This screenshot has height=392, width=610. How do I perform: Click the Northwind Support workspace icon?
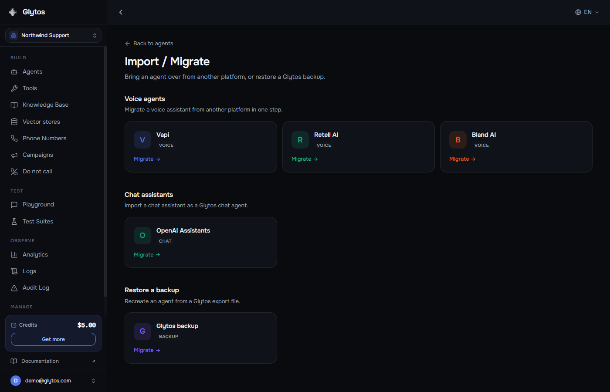click(x=14, y=35)
